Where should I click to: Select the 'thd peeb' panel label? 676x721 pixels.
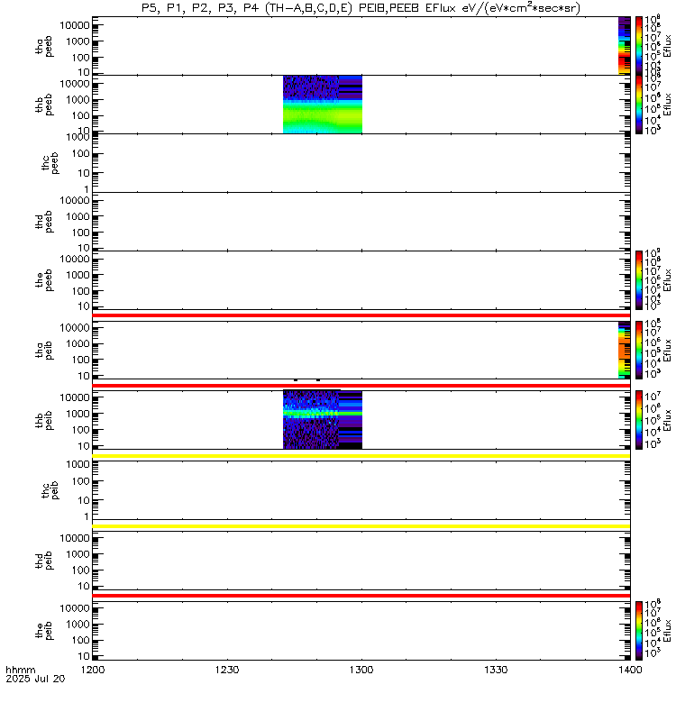point(44,222)
